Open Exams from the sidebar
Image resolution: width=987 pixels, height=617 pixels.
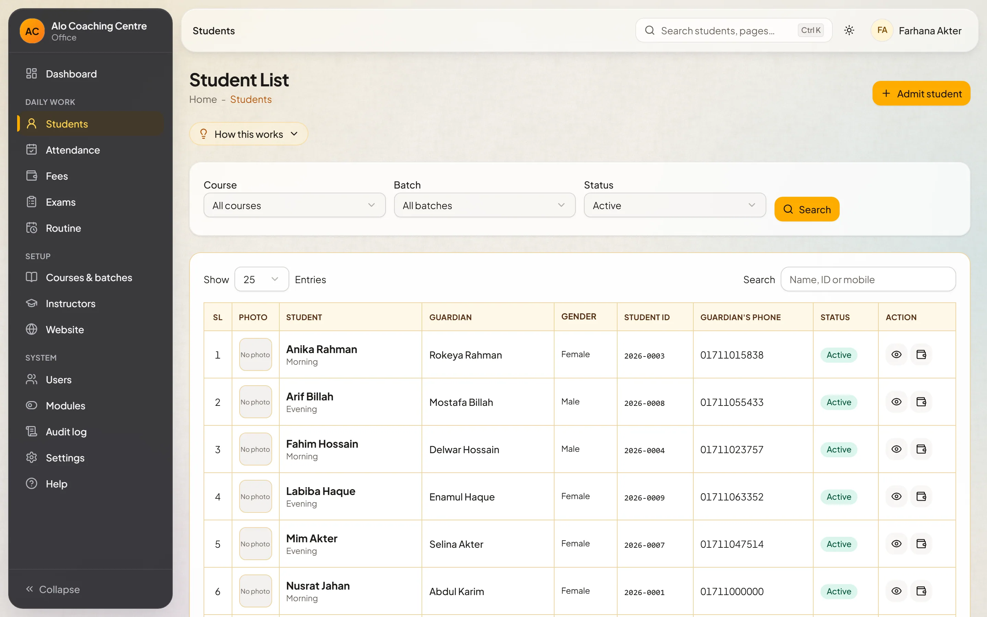tap(90, 202)
